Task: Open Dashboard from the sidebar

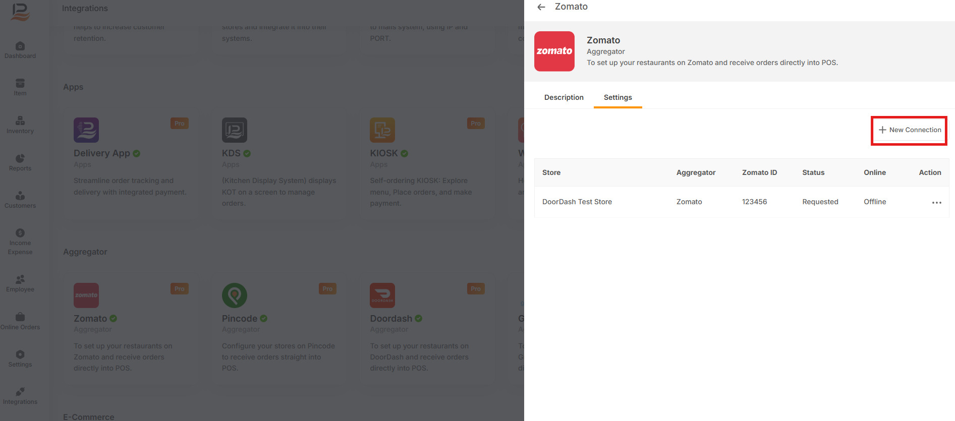Action: coord(20,50)
